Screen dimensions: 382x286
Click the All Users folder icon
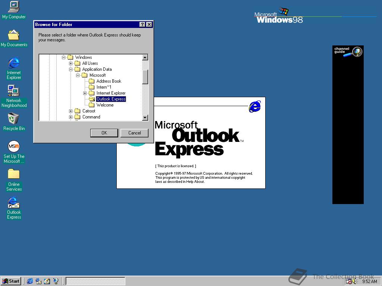(78, 63)
